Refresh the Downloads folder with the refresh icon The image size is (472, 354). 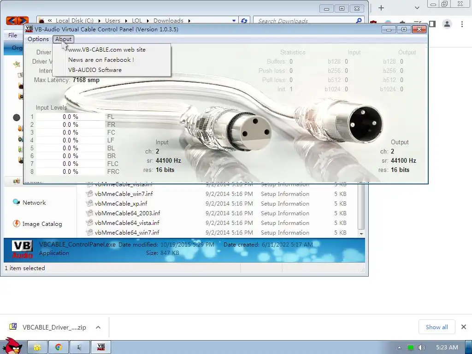pos(244,20)
